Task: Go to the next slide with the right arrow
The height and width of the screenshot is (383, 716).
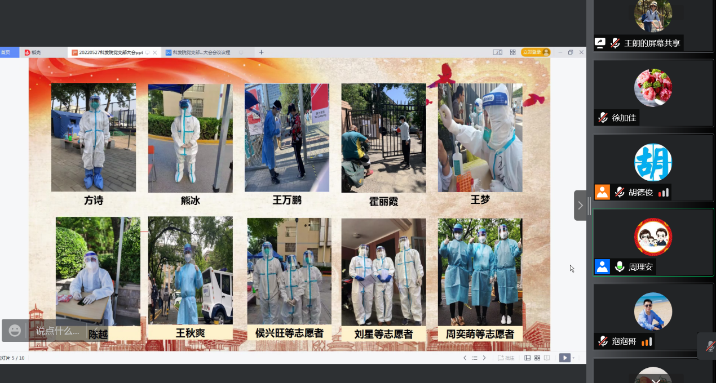Action: 484,358
